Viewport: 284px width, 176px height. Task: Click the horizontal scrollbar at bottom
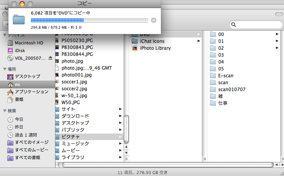point(167,165)
